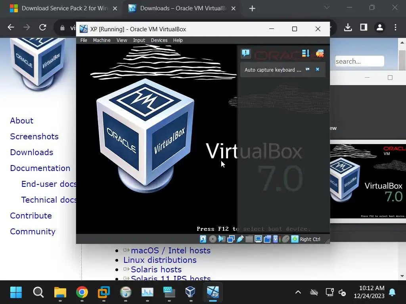Open the Machine menu

click(x=102, y=40)
